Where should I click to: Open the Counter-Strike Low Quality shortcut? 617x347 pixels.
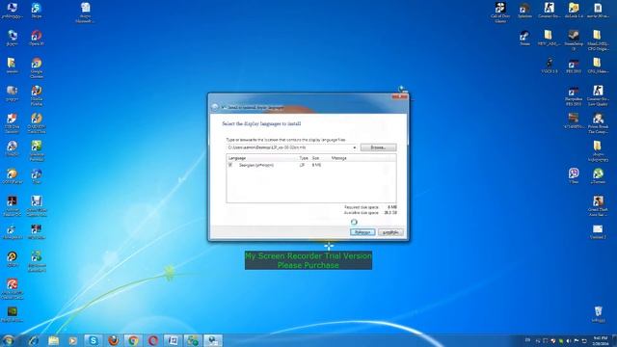coord(598,95)
